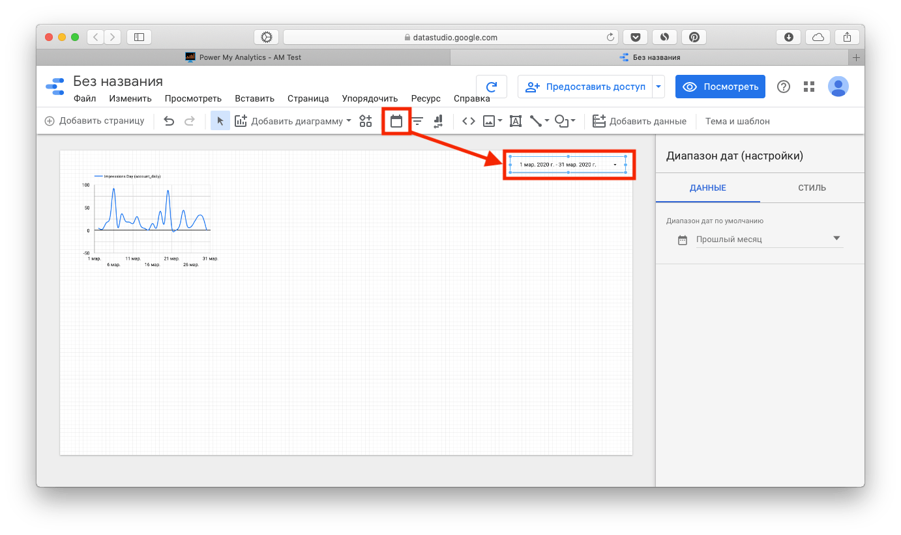
Task: Open the Страница menu
Action: [308, 99]
